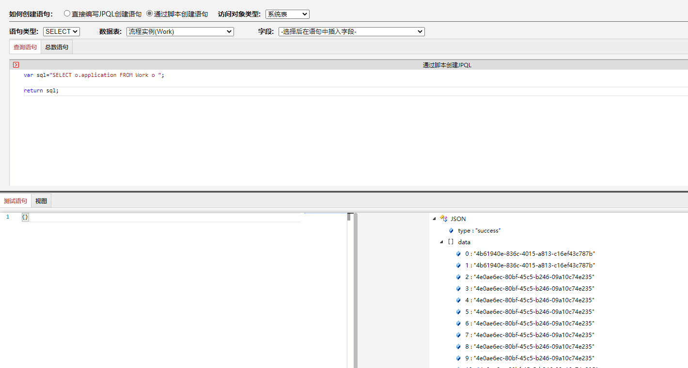Viewport: 688px width, 368px height.
Task: Collapse the data array node
Action: pos(441,242)
